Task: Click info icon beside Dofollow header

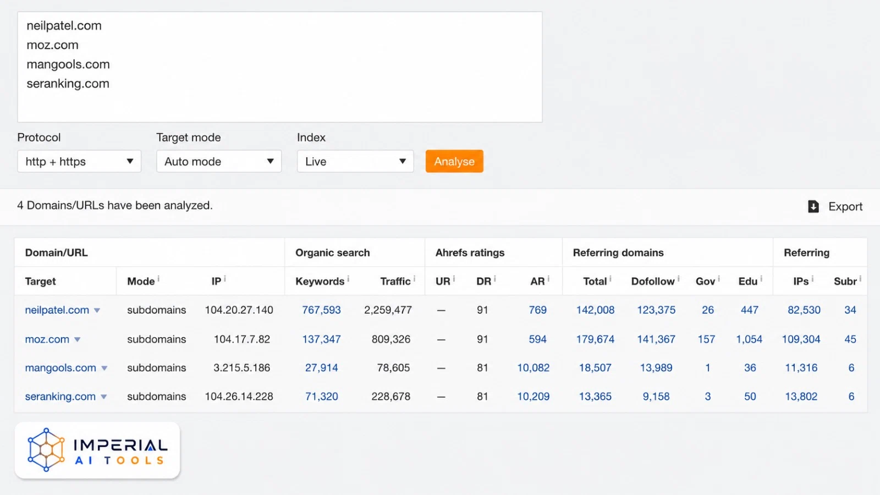Action: tap(678, 278)
